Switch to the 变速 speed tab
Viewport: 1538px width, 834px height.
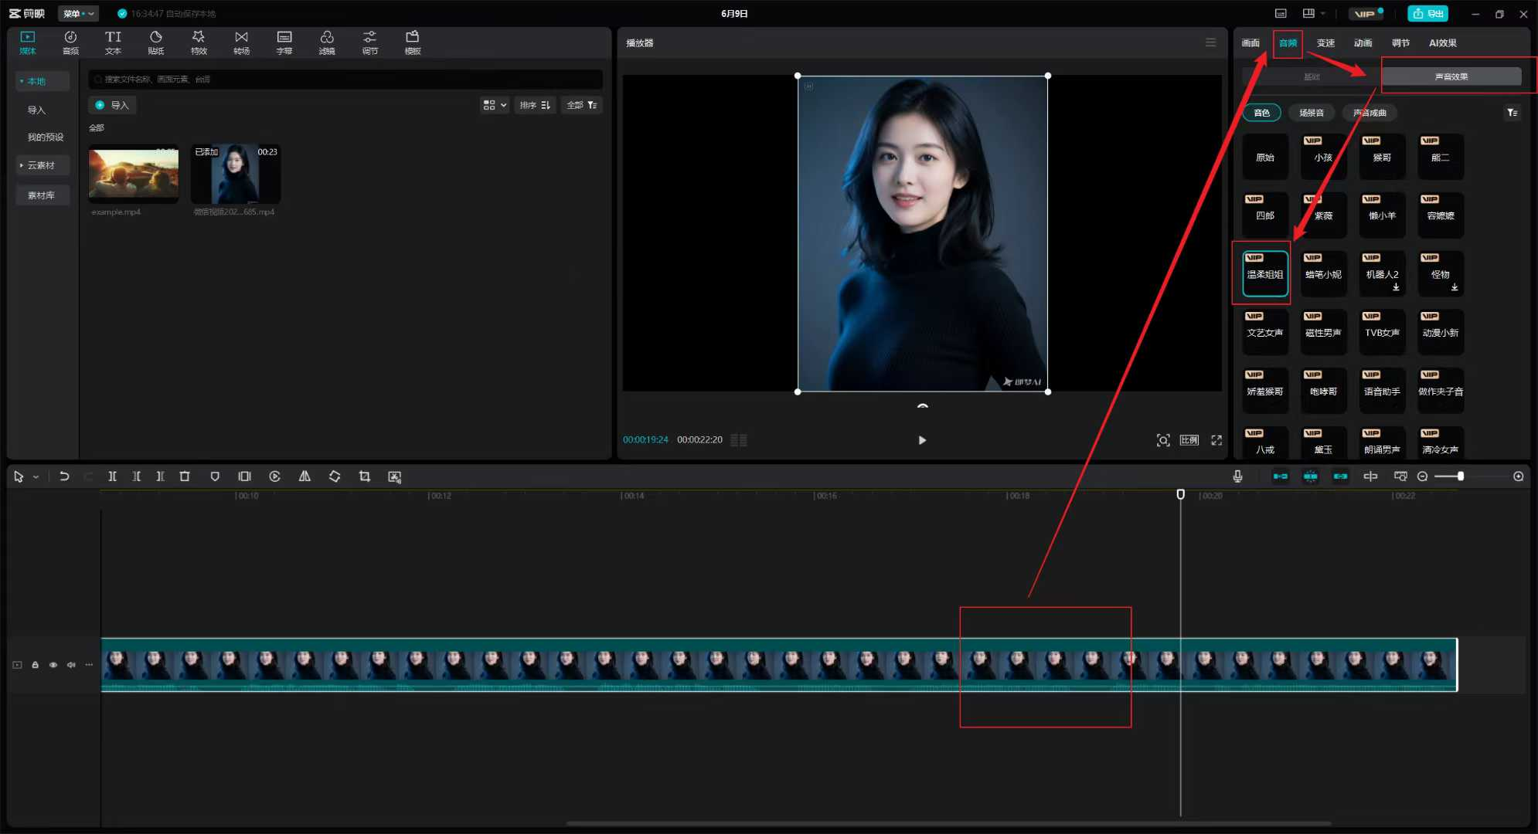(x=1325, y=43)
